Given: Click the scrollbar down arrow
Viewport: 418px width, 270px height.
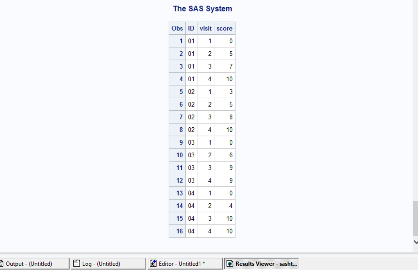Looking at the screenshot, I should point(415,242).
